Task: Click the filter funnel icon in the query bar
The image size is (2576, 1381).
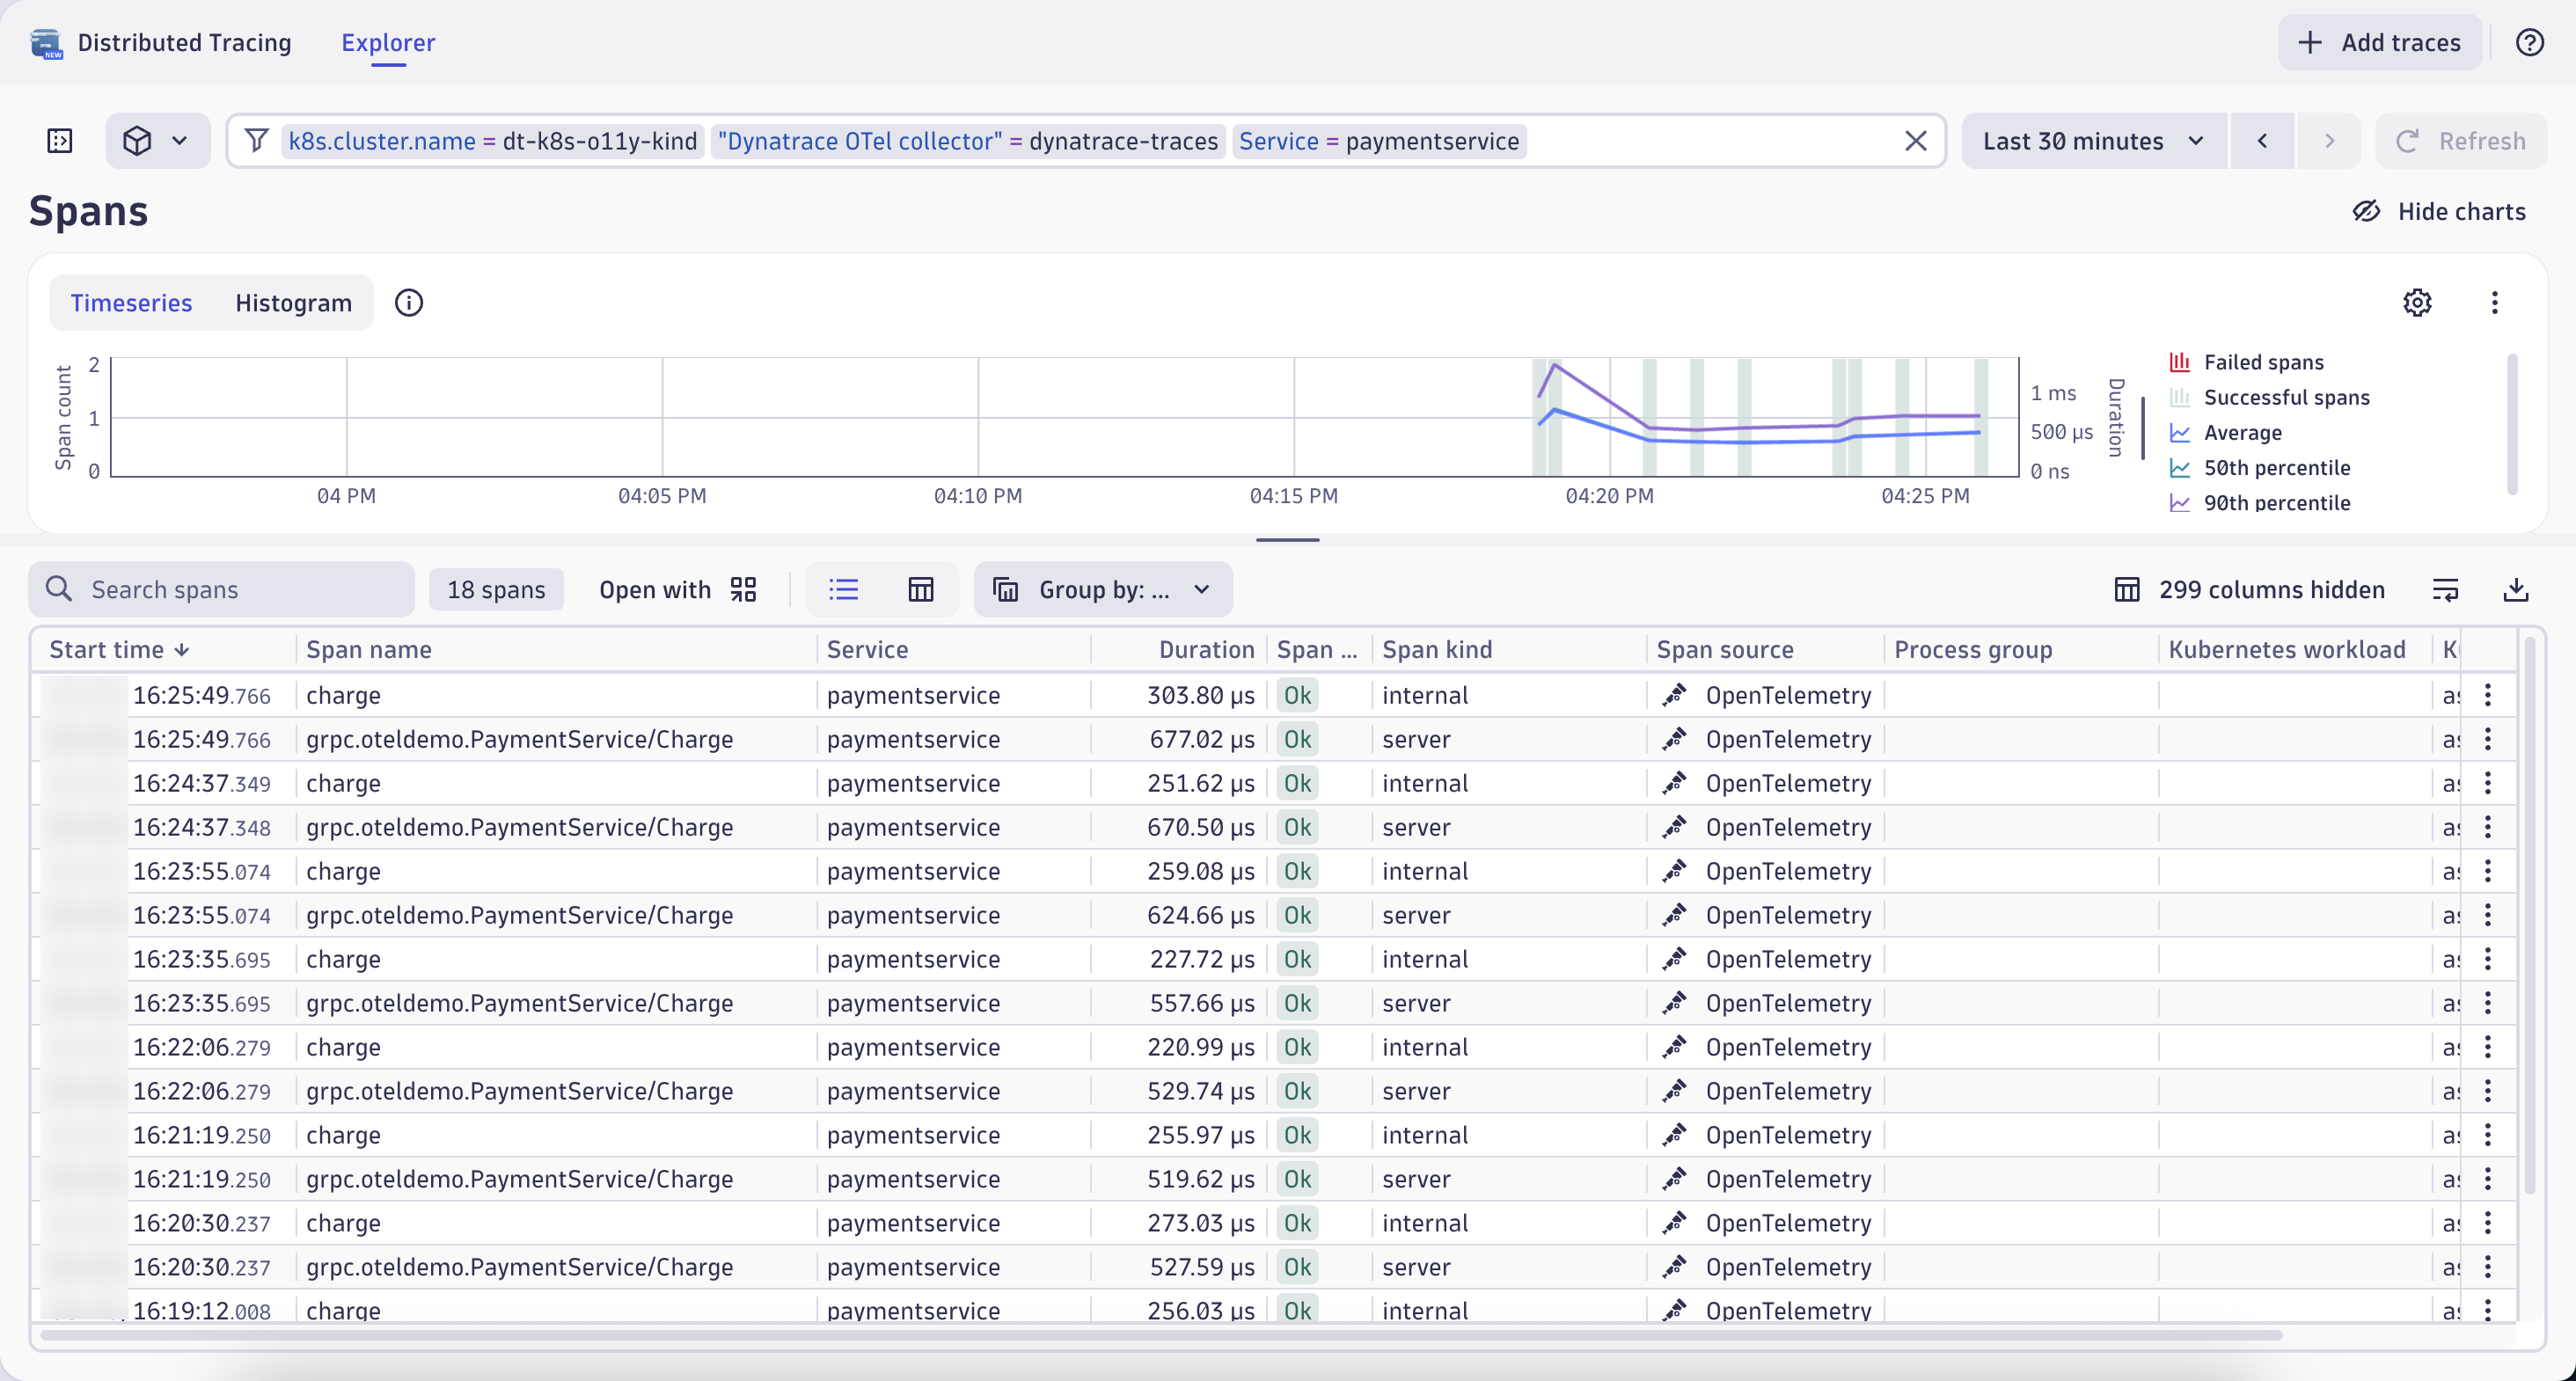Action: (x=257, y=140)
